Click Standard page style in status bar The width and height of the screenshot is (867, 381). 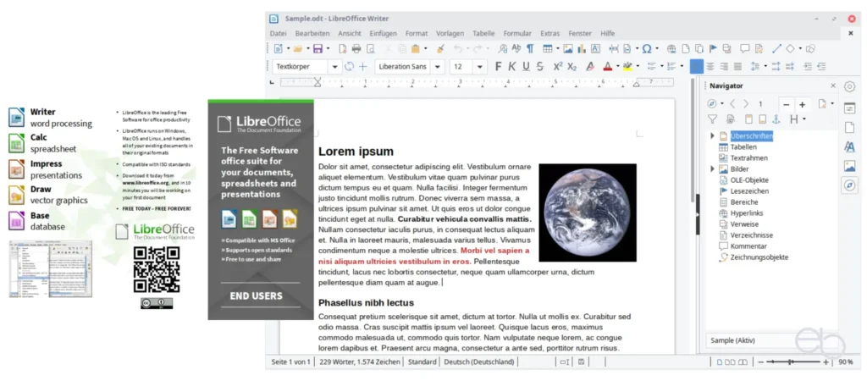[x=422, y=362]
